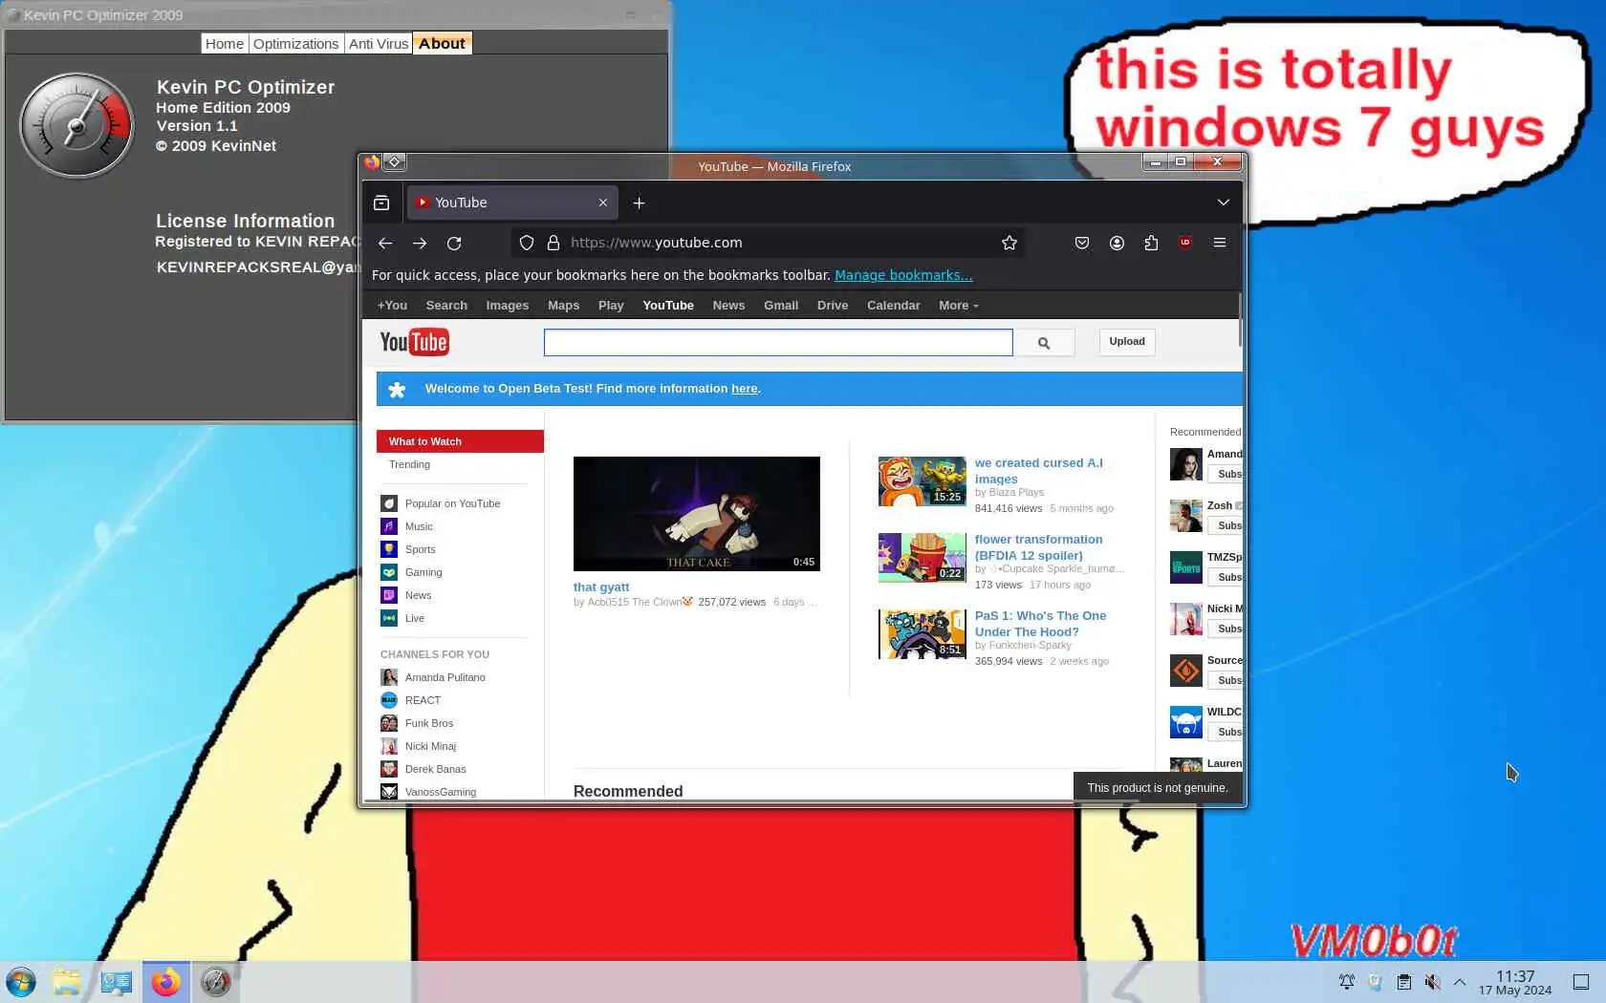
Task: Bookmark this page with the star icon
Action: click(x=1009, y=243)
